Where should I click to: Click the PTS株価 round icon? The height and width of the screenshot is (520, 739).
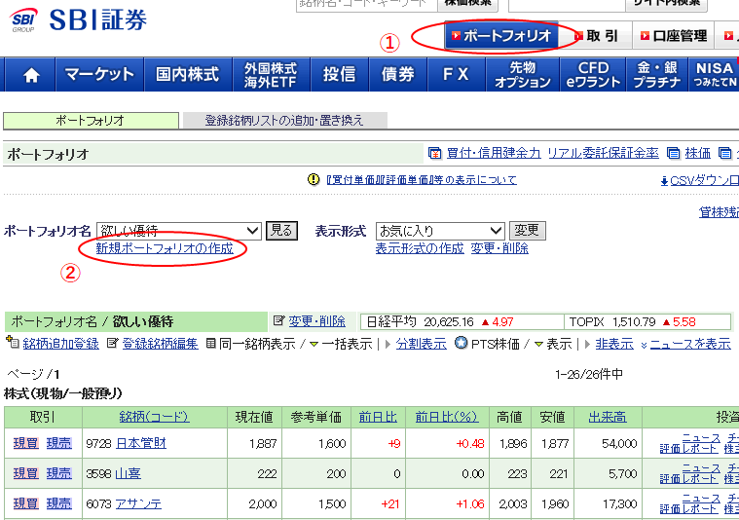point(461,343)
